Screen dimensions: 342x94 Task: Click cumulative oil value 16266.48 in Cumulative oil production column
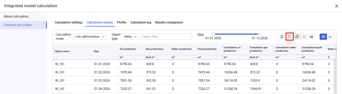coord(231,72)
